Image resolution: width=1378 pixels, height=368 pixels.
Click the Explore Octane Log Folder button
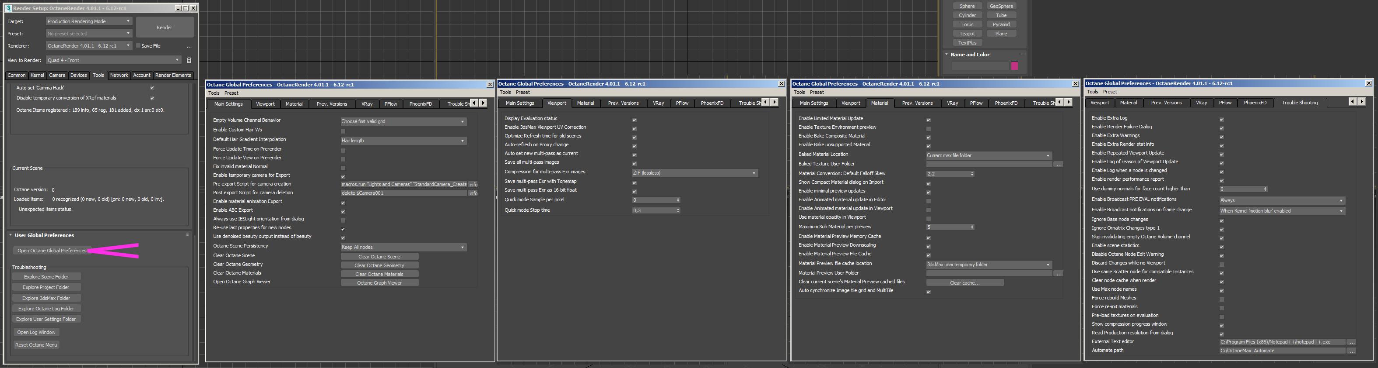[x=46, y=309]
